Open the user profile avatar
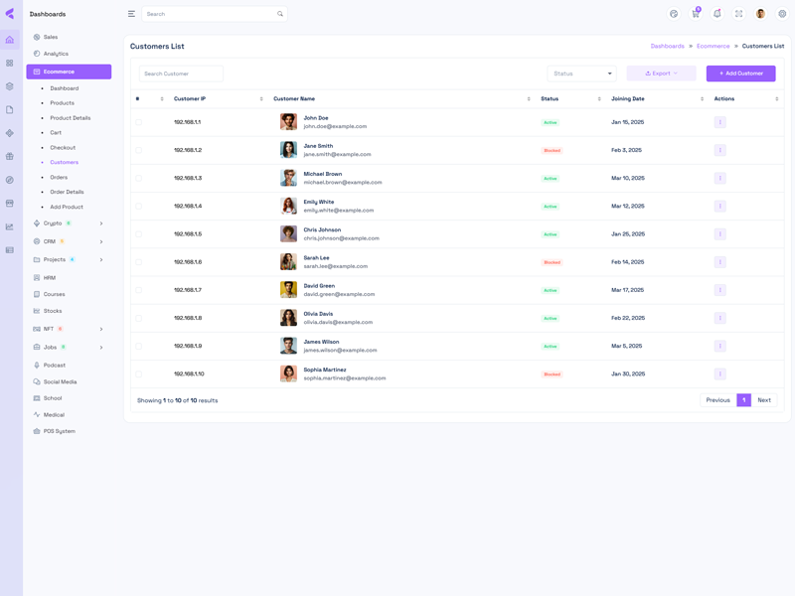The height and width of the screenshot is (596, 795). (760, 14)
